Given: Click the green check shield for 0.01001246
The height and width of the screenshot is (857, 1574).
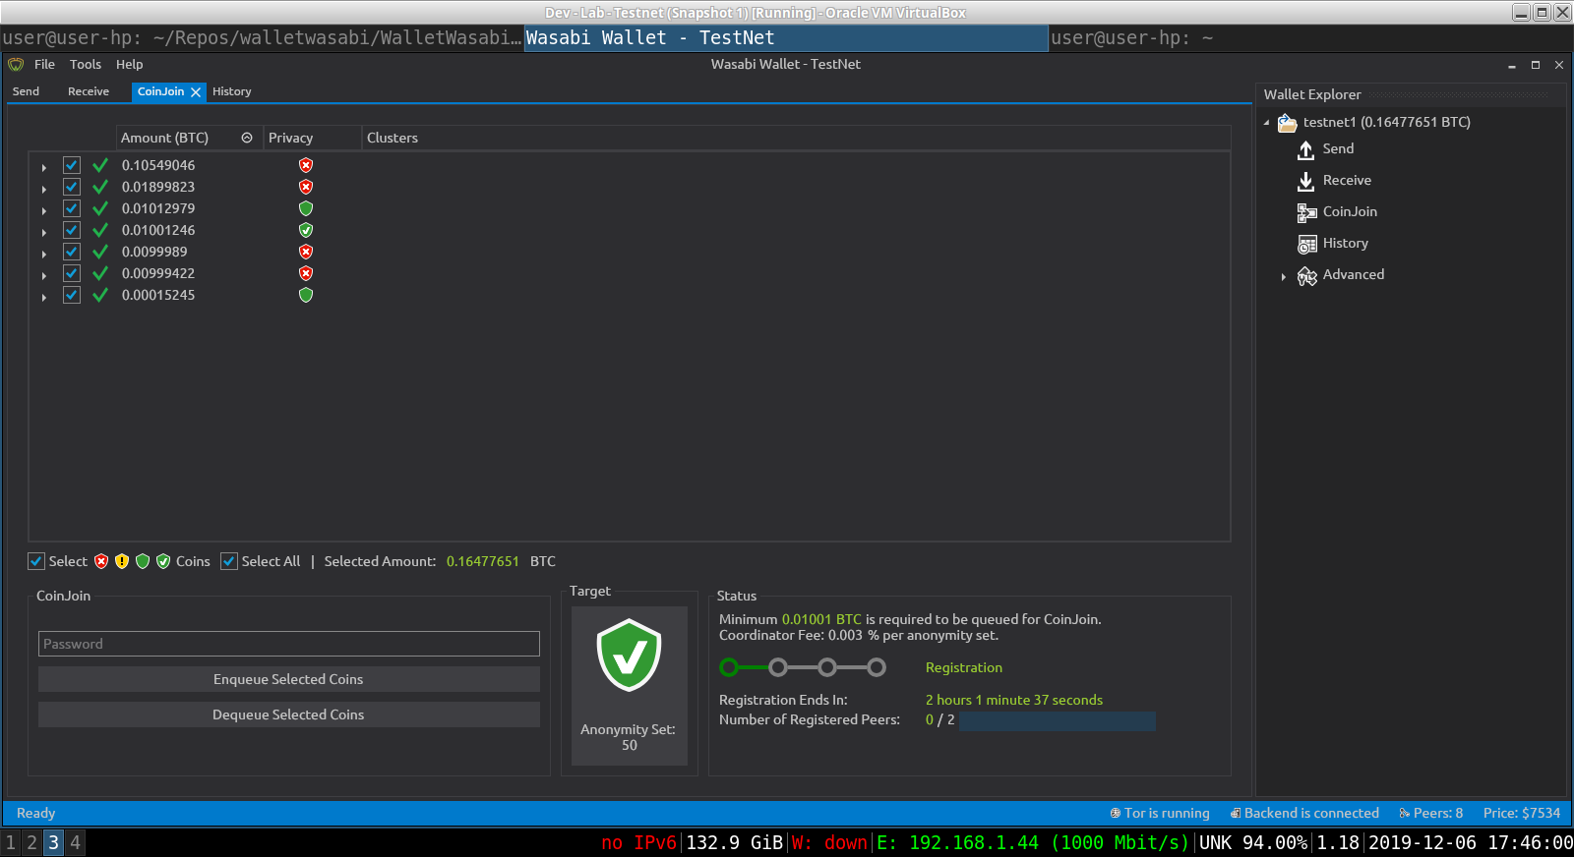Looking at the screenshot, I should point(306,230).
